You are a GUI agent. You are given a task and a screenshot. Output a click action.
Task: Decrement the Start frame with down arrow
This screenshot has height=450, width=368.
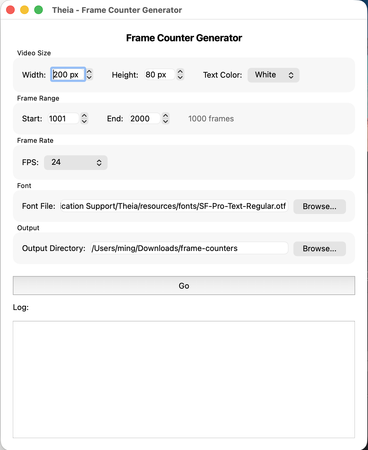(x=84, y=121)
